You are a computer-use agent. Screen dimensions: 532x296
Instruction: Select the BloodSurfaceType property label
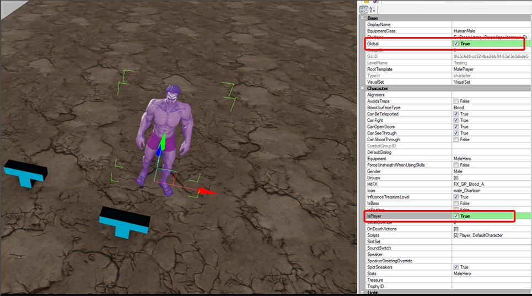384,107
